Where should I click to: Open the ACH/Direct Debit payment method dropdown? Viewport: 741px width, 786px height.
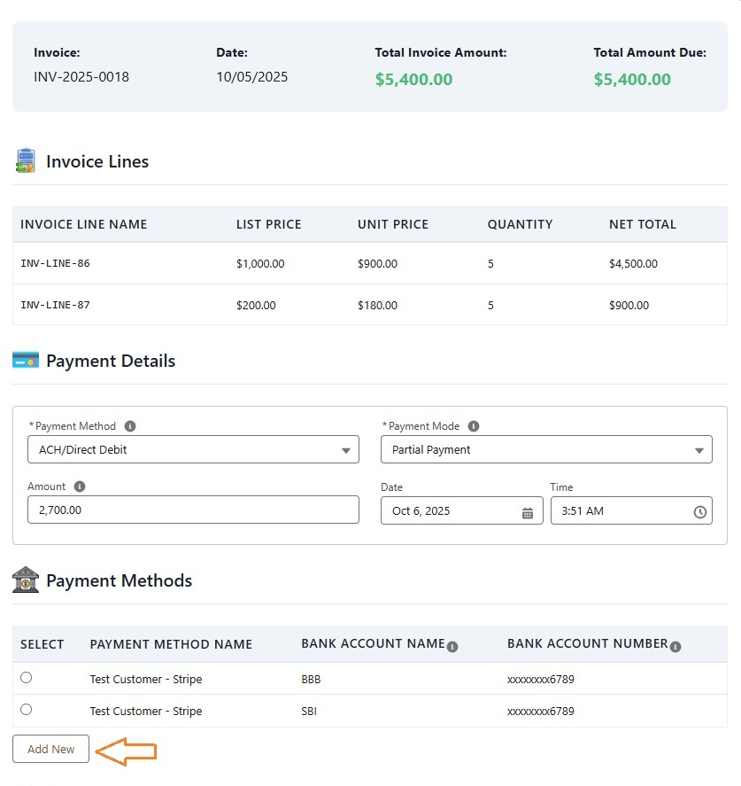(x=193, y=449)
